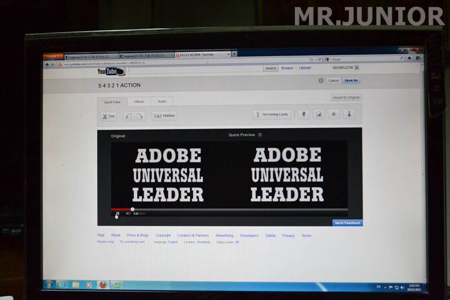
Task: Open the About footer link
Action: pos(116,235)
